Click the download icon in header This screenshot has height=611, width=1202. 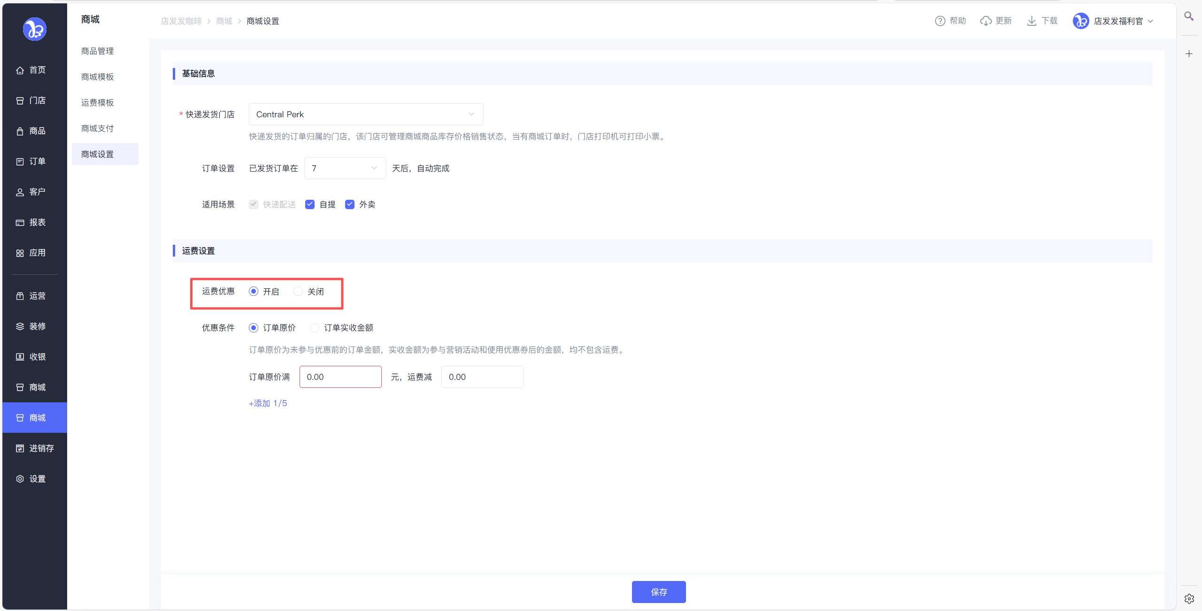[1031, 21]
